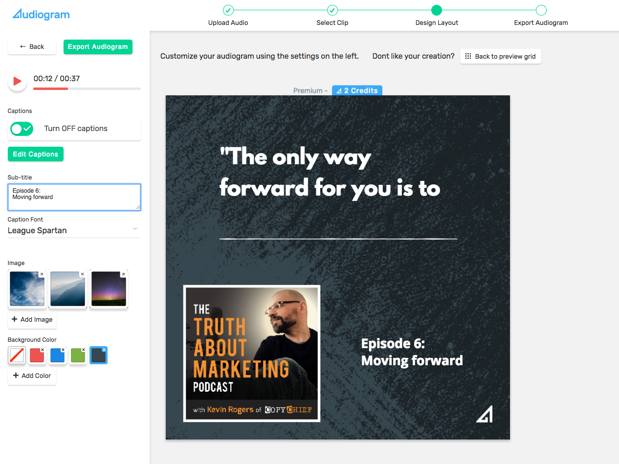The image size is (619, 464).
Task: Click the 2 Credits premium badge
Action: [357, 90]
